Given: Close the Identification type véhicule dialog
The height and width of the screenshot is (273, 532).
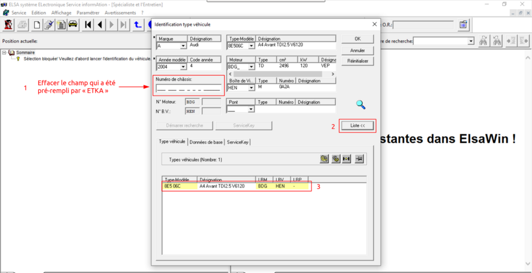Looking at the screenshot, I should point(374,24).
